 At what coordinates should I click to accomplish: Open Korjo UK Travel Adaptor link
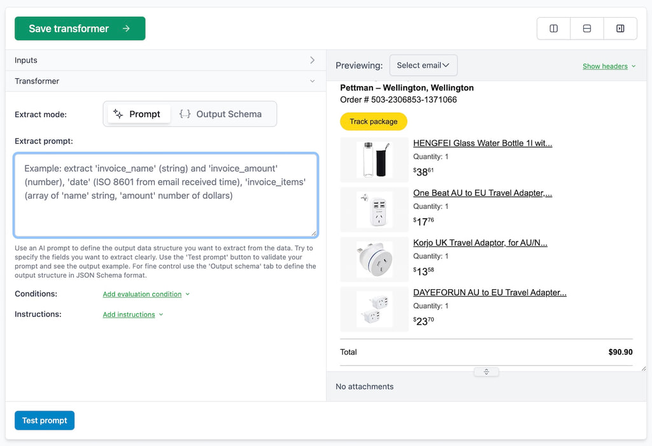point(480,243)
